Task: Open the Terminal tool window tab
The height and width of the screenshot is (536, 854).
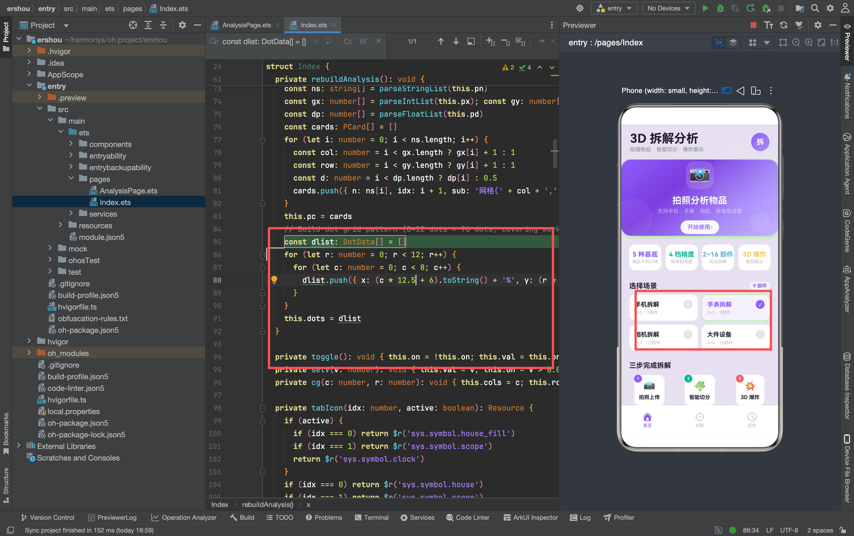Action: tap(372, 517)
